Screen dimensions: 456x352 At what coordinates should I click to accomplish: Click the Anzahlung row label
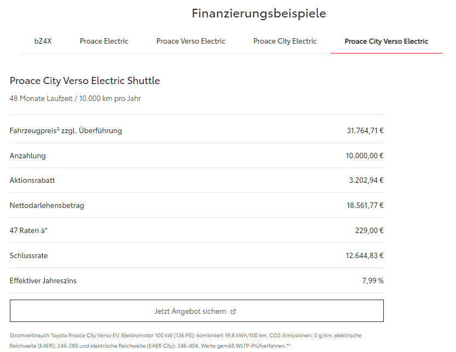[x=28, y=156]
